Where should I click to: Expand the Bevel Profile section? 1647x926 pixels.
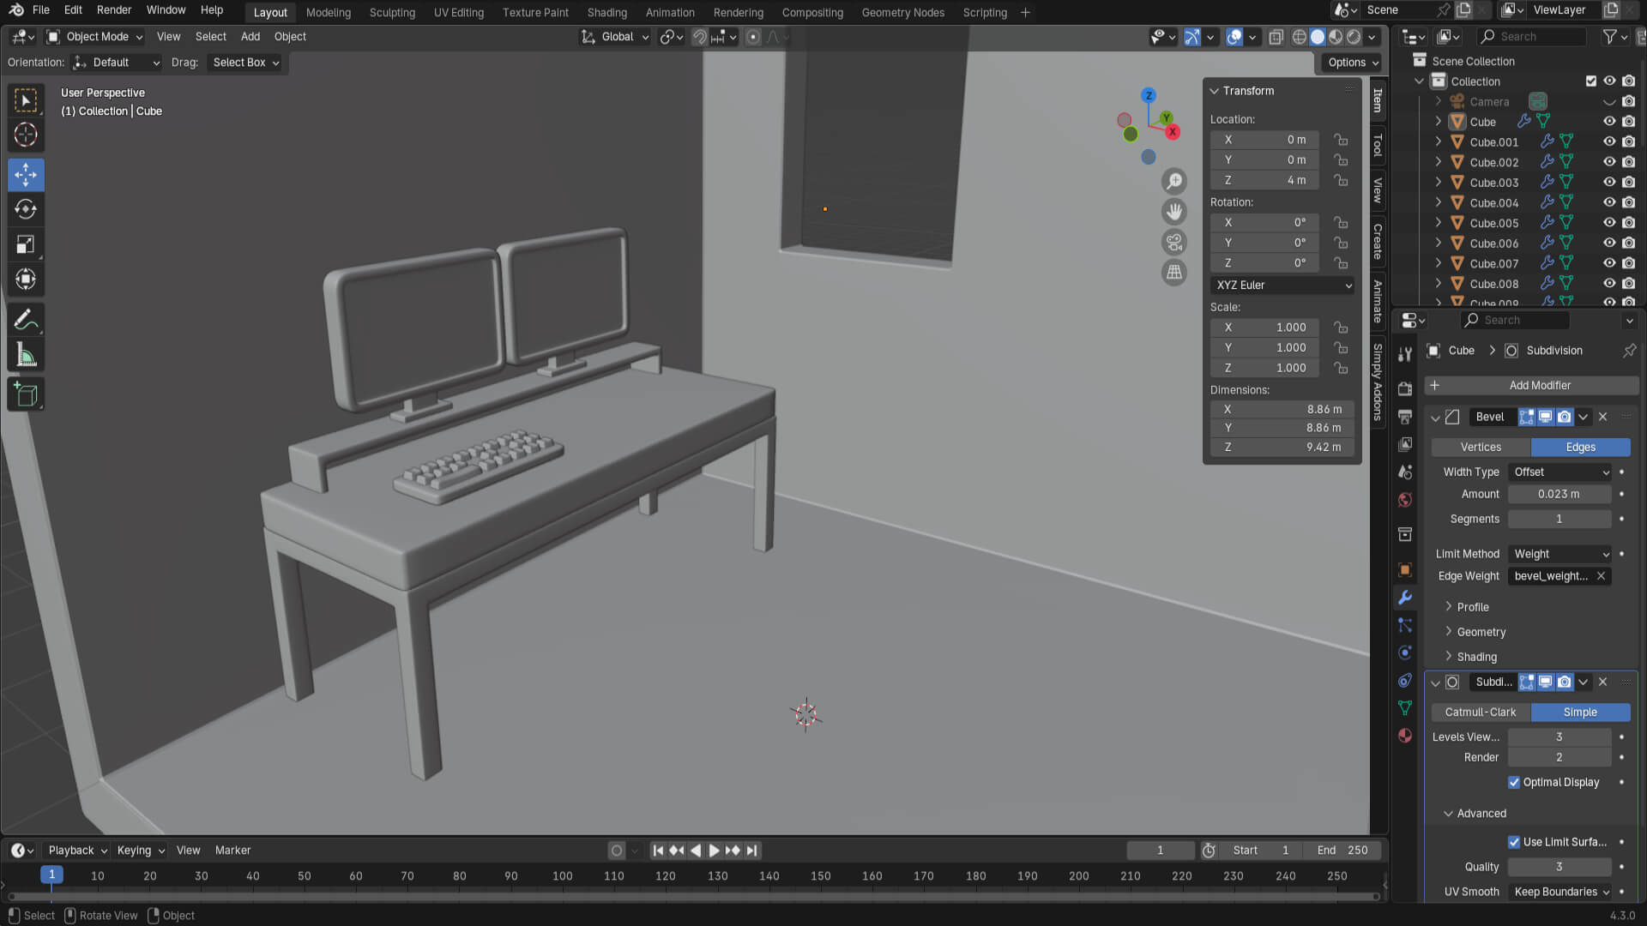coord(1472,607)
